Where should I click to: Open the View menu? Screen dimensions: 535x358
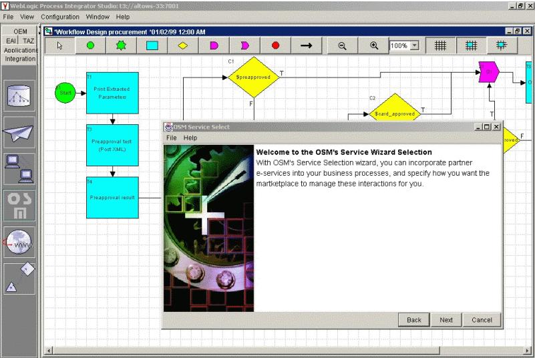point(27,17)
